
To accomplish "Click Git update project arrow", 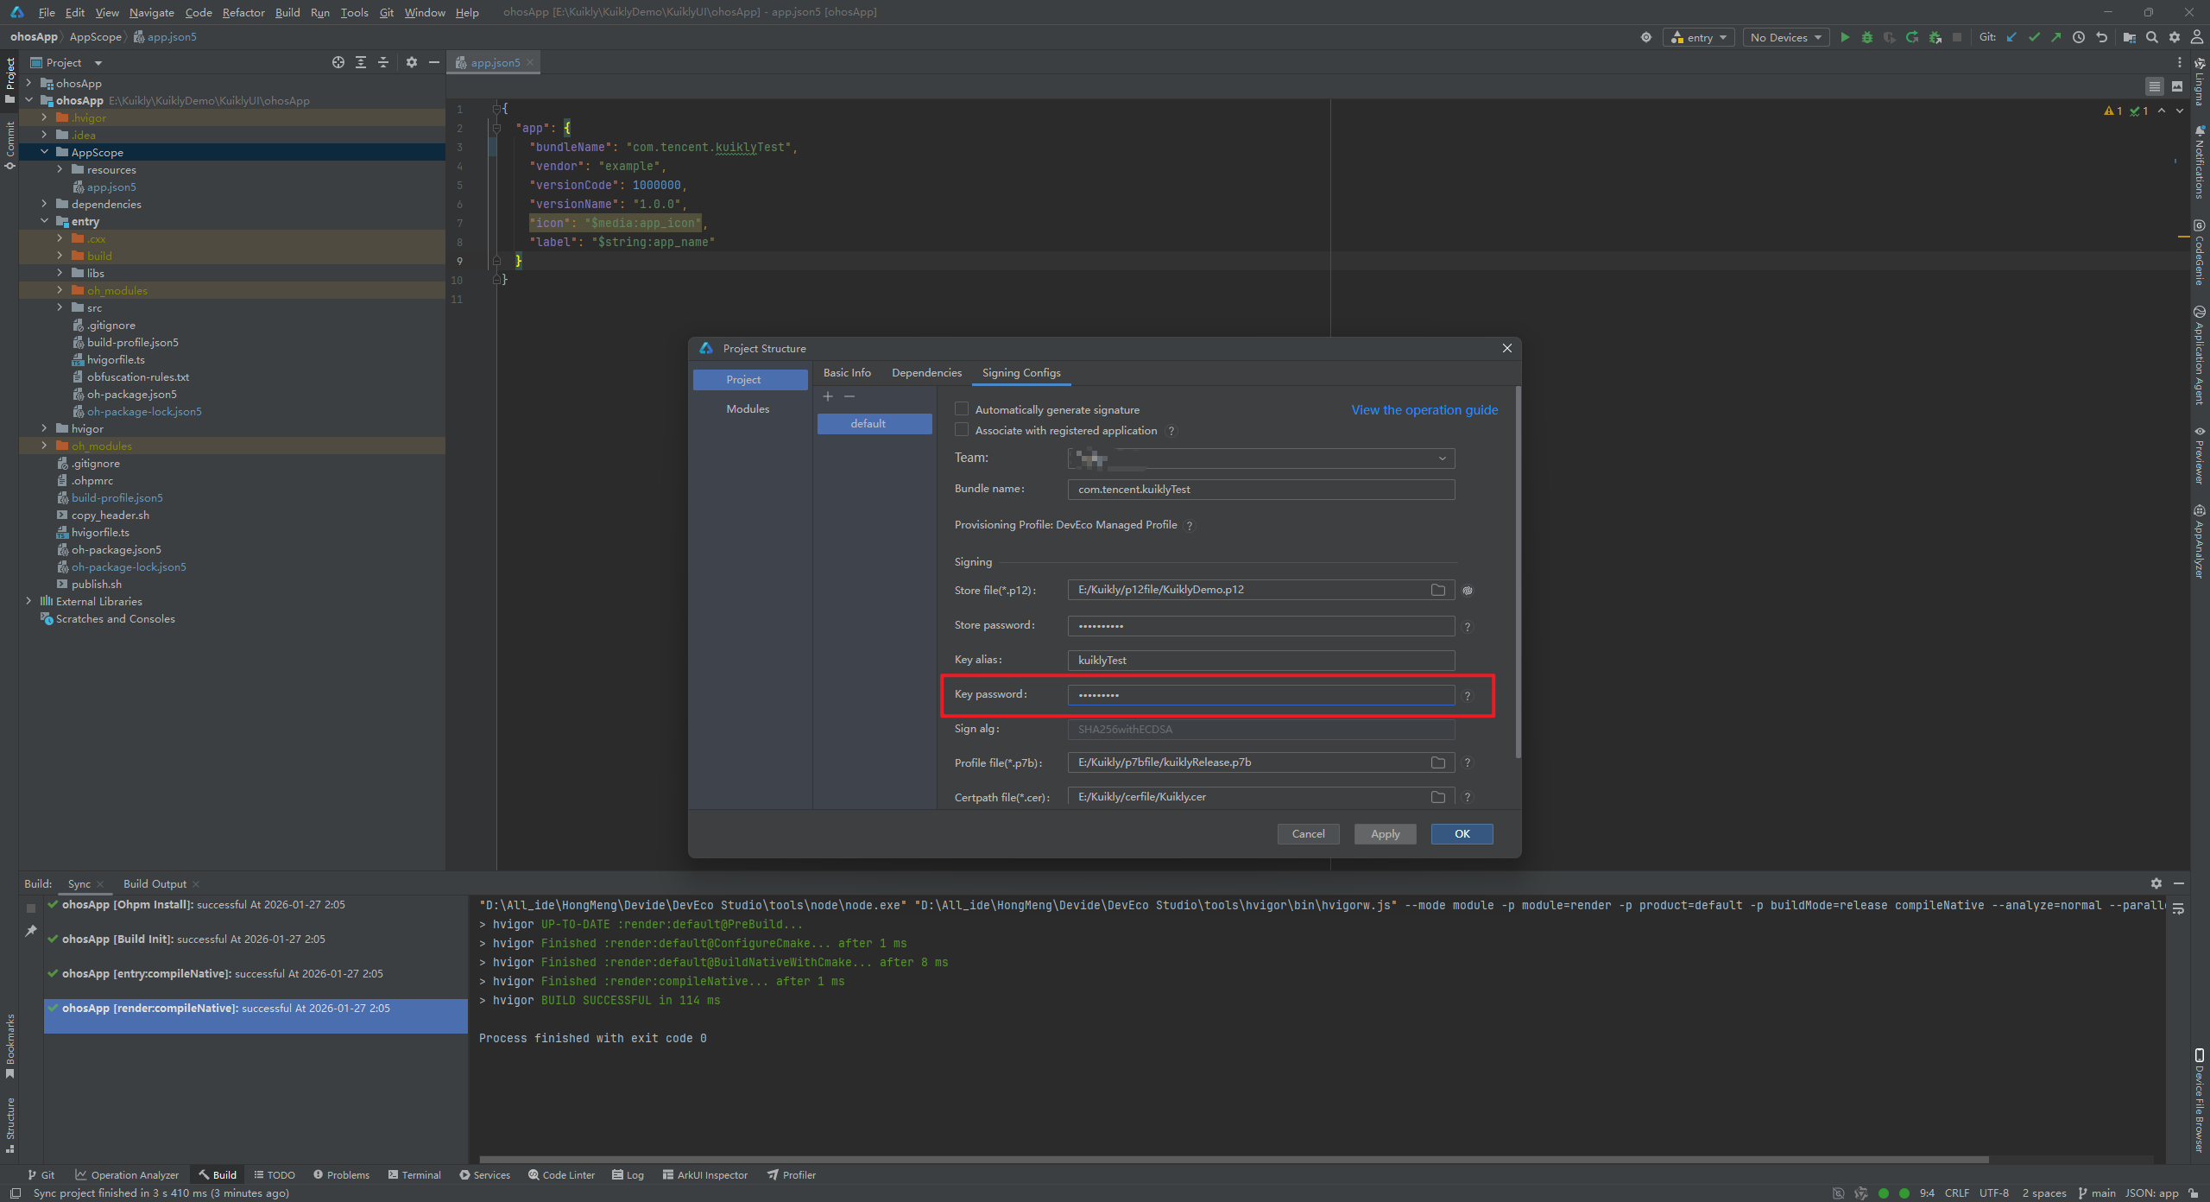I will [x=2011, y=37].
